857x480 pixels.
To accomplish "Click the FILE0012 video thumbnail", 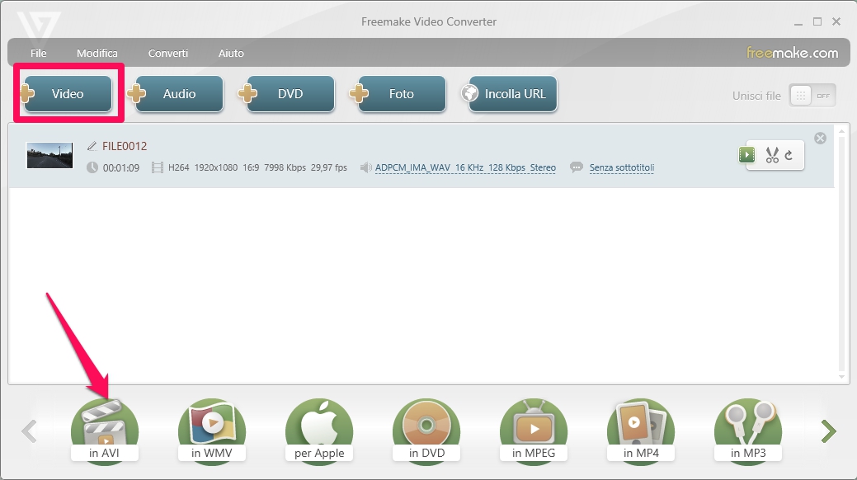I will click(x=49, y=155).
